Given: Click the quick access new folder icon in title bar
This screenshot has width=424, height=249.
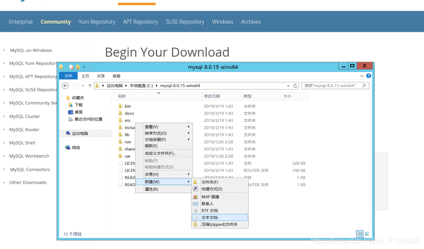Looking at the screenshot, I should point(78,67).
